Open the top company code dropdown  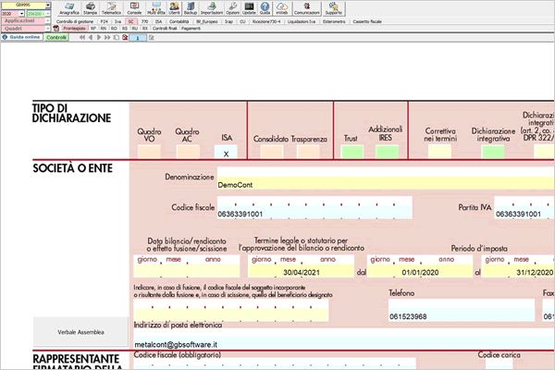click(48, 6)
